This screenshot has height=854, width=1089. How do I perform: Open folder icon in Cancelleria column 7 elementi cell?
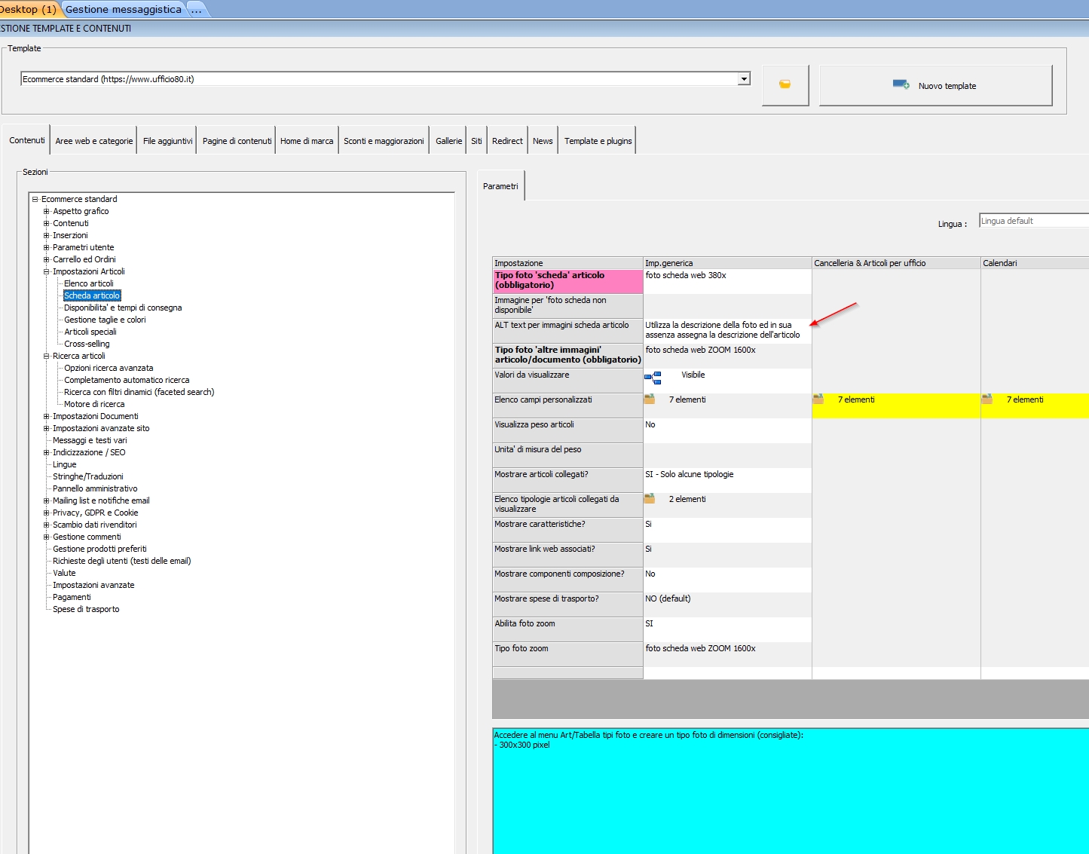[818, 399]
